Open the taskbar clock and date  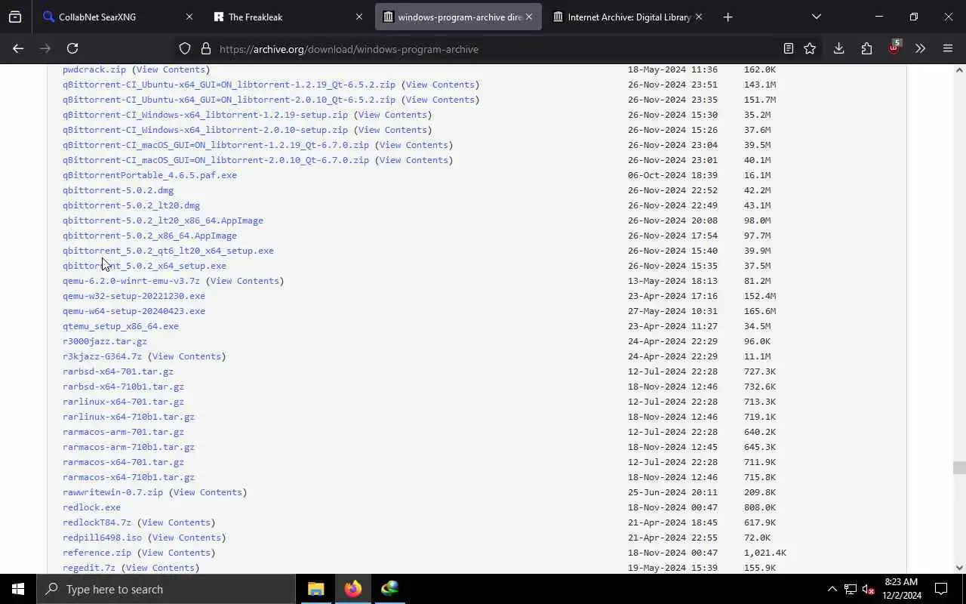coord(903,589)
